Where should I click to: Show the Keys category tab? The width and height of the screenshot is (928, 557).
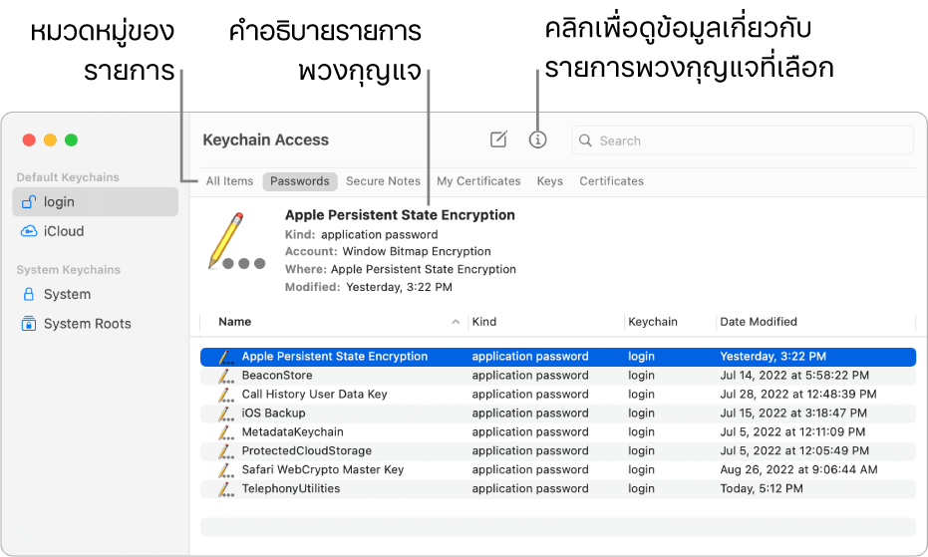(549, 181)
